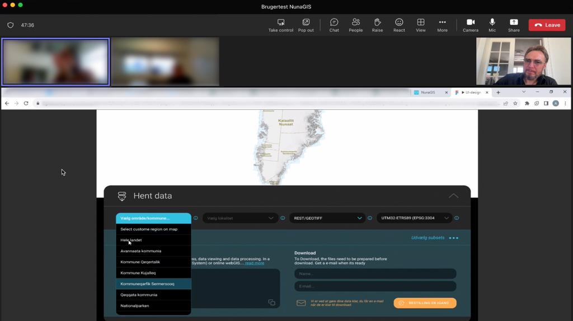Collapse the Hent data panel chevron

coord(453,196)
